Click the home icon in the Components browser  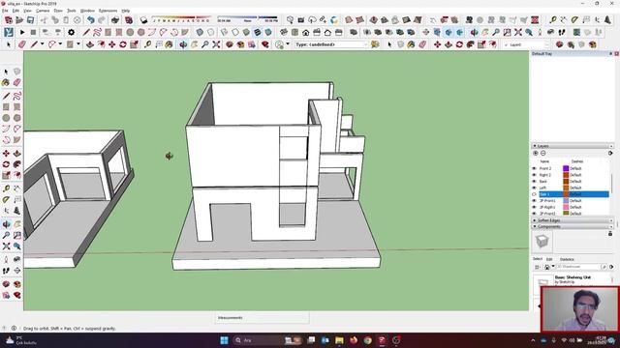click(x=546, y=267)
